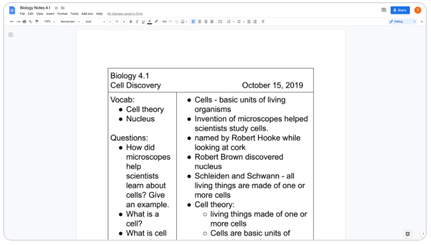Open the Normal text style dropdown
Viewport: 431px width, 245px height.
coord(70,22)
